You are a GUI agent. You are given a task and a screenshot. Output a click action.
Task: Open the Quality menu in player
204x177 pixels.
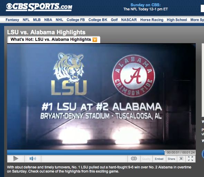pyautogui.click(x=146, y=159)
